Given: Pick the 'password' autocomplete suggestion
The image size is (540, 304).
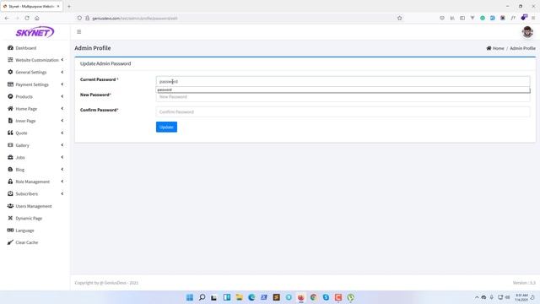Looking at the screenshot, I should [x=343, y=90].
